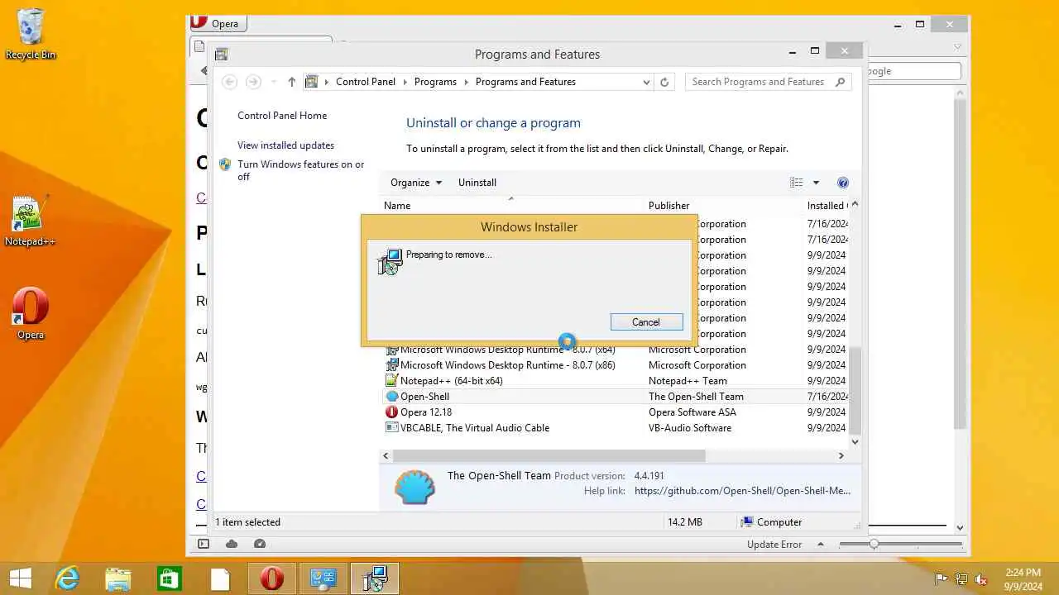Open the taskbar clock showing 2:24 PM

(x=1023, y=578)
